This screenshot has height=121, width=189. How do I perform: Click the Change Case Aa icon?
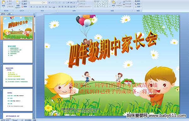tap(50, 7)
